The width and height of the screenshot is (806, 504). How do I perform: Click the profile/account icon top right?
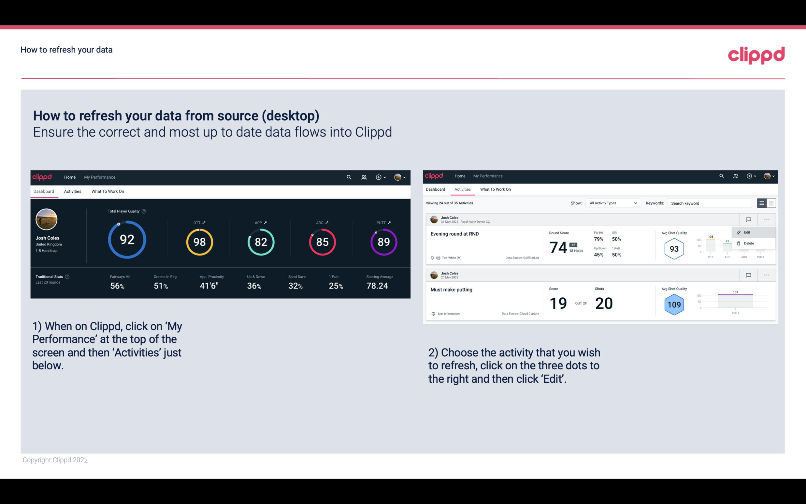pyautogui.click(x=397, y=176)
